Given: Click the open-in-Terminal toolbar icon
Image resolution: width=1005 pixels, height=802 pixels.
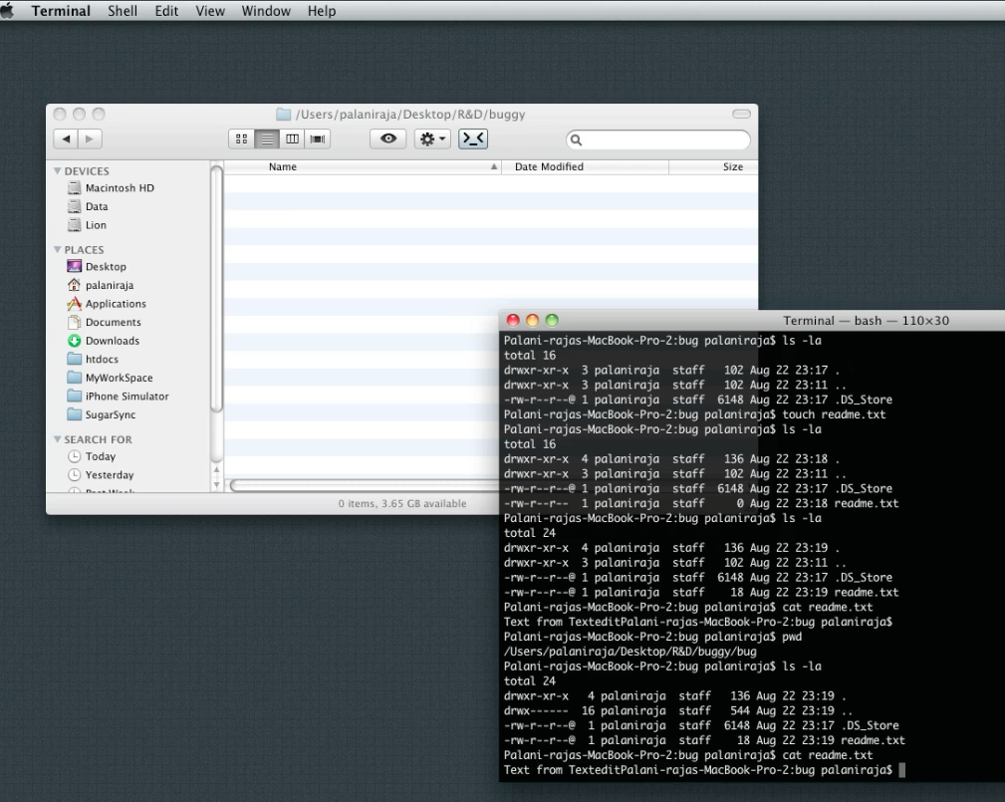Looking at the screenshot, I should [x=473, y=138].
